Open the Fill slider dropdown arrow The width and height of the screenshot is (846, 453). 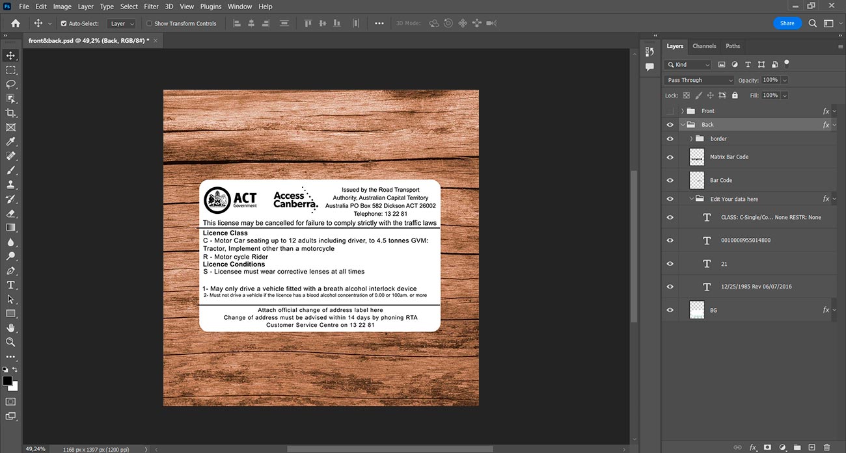(x=785, y=95)
